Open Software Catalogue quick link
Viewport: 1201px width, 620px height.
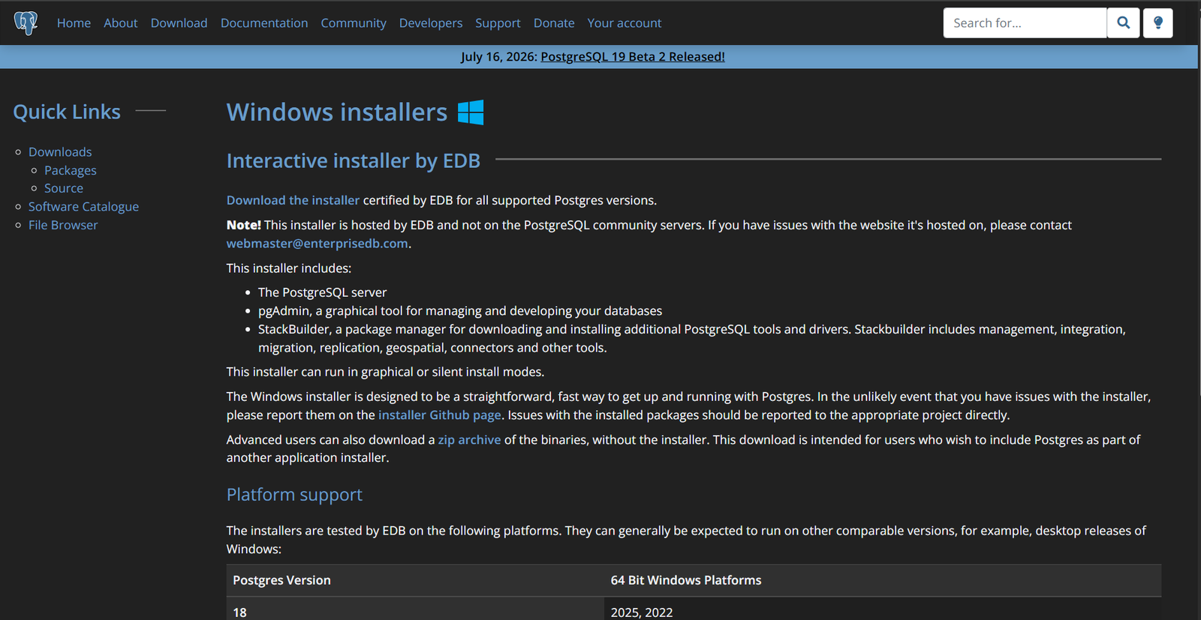83,206
